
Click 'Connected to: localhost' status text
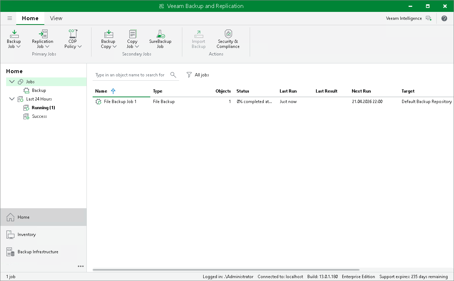[x=280, y=277]
